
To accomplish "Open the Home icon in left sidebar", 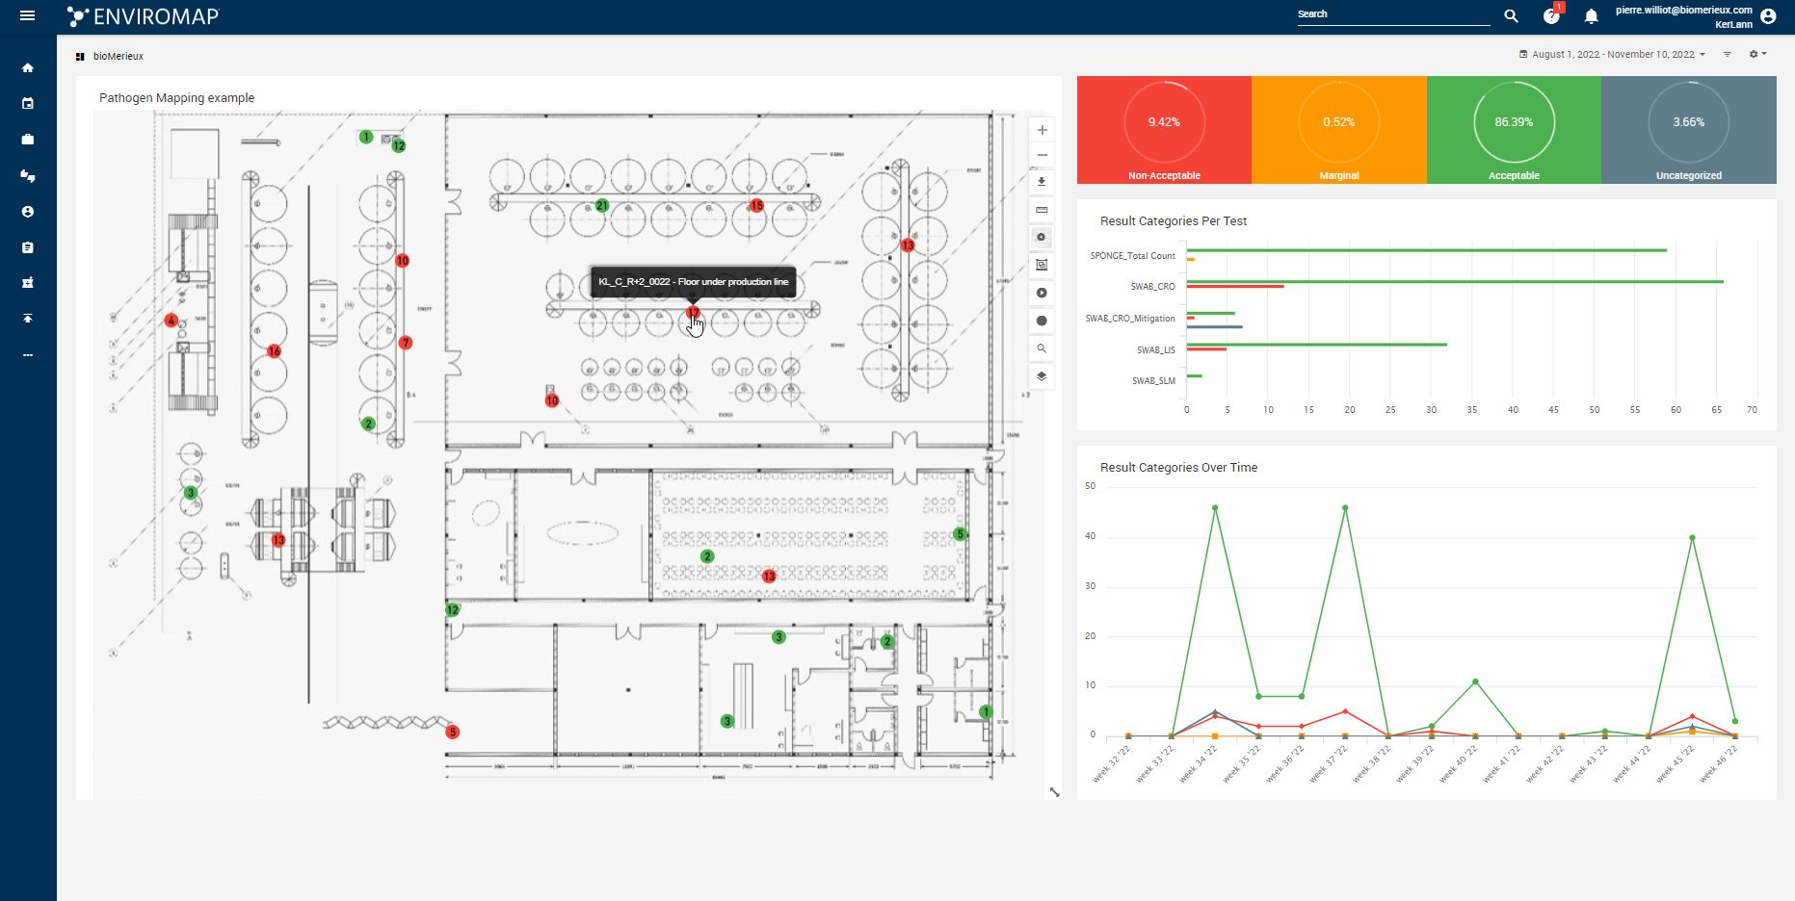I will (28, 67).
